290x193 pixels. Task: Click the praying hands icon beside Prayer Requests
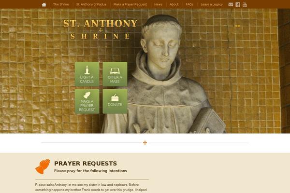coord(43,166)
